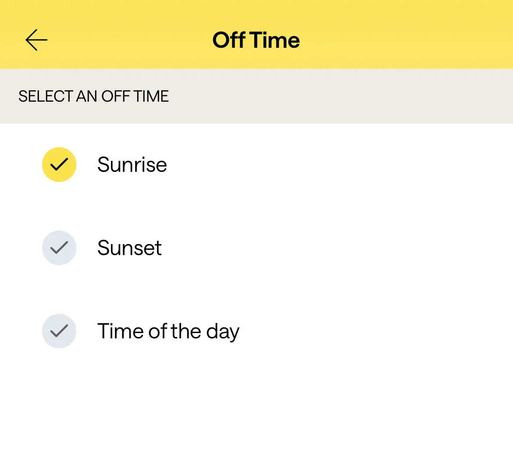
Task: Click the yellow checkmark next to Sunrise
Action: 59,164
